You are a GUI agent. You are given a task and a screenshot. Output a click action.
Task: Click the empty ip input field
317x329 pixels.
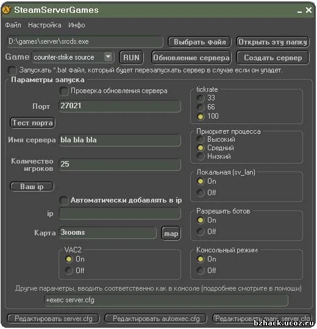pyautogui.click(x=120, y=213)
